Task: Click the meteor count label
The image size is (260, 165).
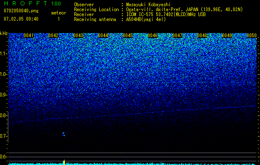Action: (x=59, y=13)
